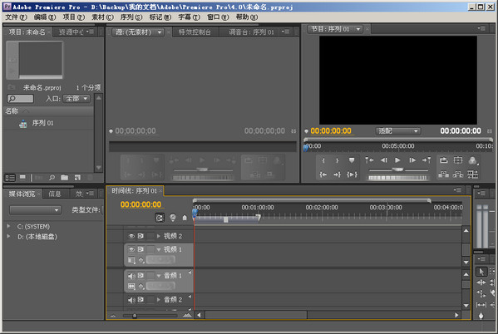Select the 序列 01 item in the Project panel

(x=42, y=123)
